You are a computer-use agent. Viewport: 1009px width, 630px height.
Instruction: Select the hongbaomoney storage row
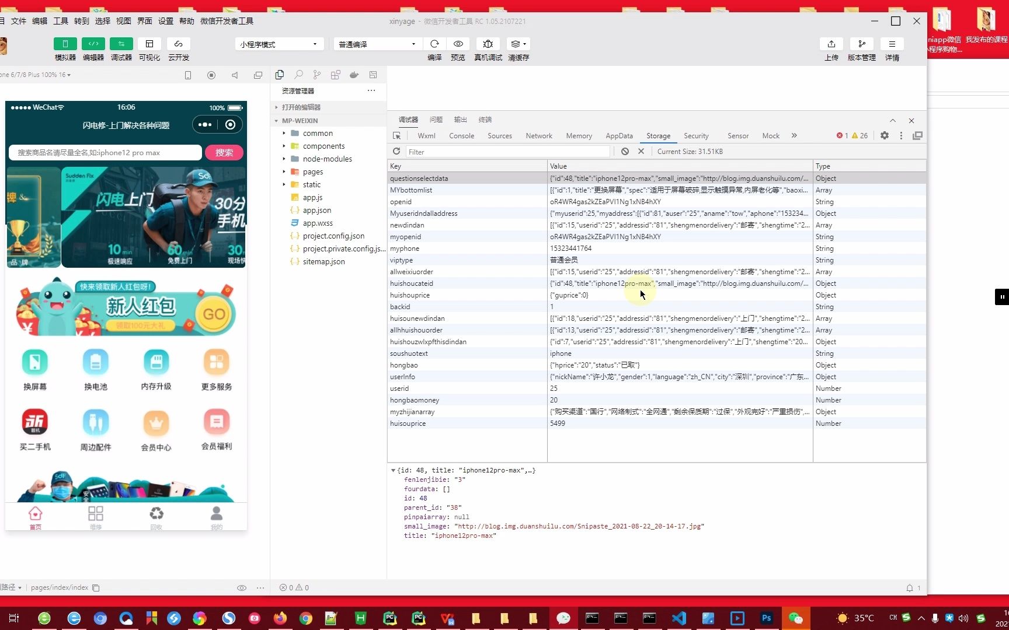point(657,400)
